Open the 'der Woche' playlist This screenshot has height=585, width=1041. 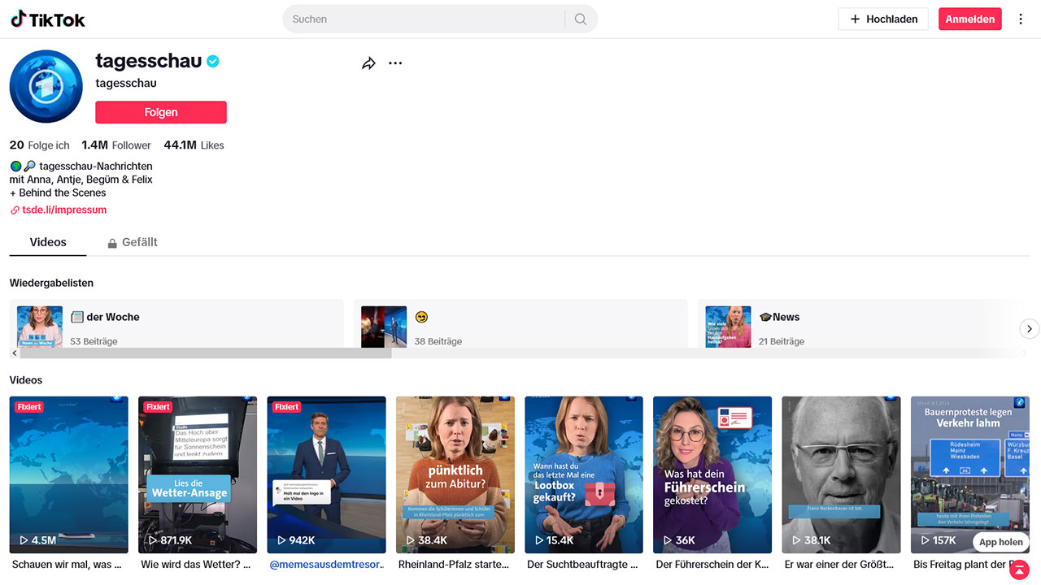click(176, 325)
